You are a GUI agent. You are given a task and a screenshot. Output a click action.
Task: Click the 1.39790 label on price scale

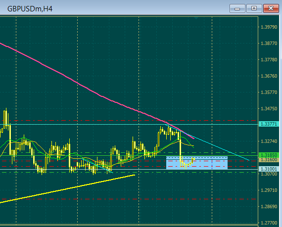point(269,27)
